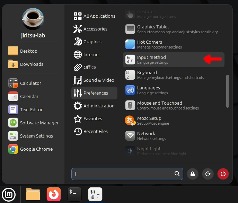238x203 pixels.
Task: Launch Calendar app icon
Action: [x=13, y=96]
